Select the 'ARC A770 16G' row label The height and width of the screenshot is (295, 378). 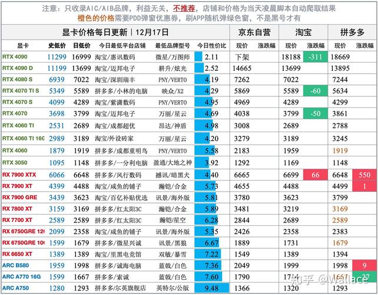click(x=21, y=277)
